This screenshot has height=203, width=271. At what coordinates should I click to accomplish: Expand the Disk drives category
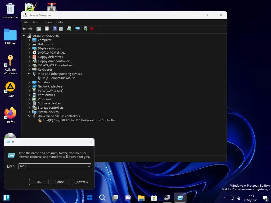29,44
